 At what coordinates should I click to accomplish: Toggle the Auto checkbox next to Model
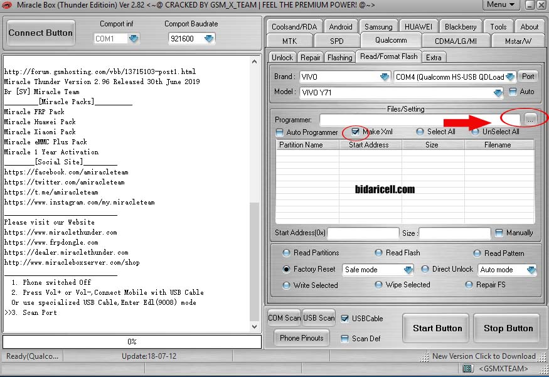click(513, 92)
